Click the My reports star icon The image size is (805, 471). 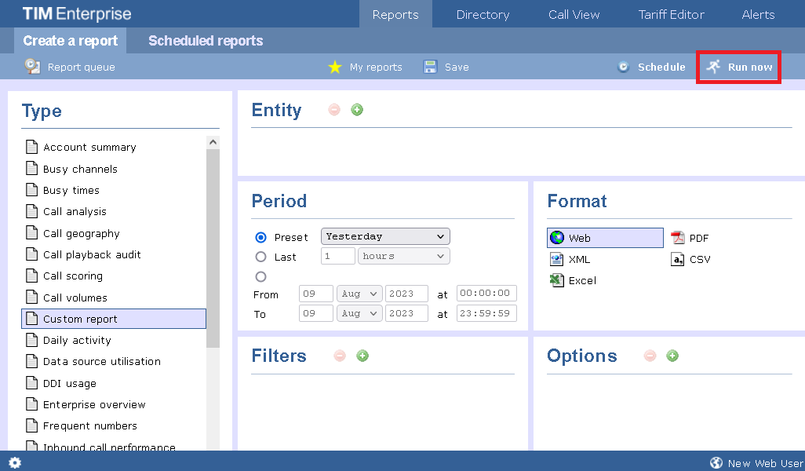tap(335, 68)
